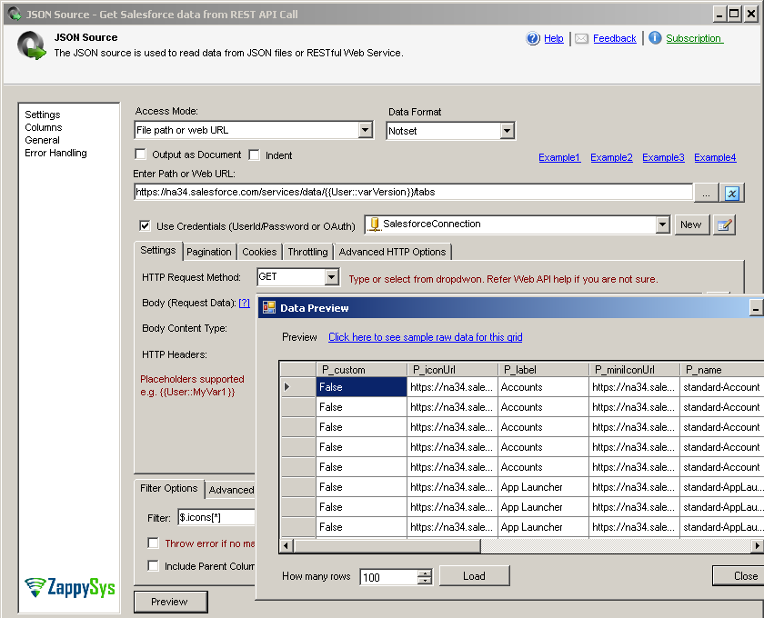Open the Advanced tab next to Filter Options

click(x=231, y=490)
